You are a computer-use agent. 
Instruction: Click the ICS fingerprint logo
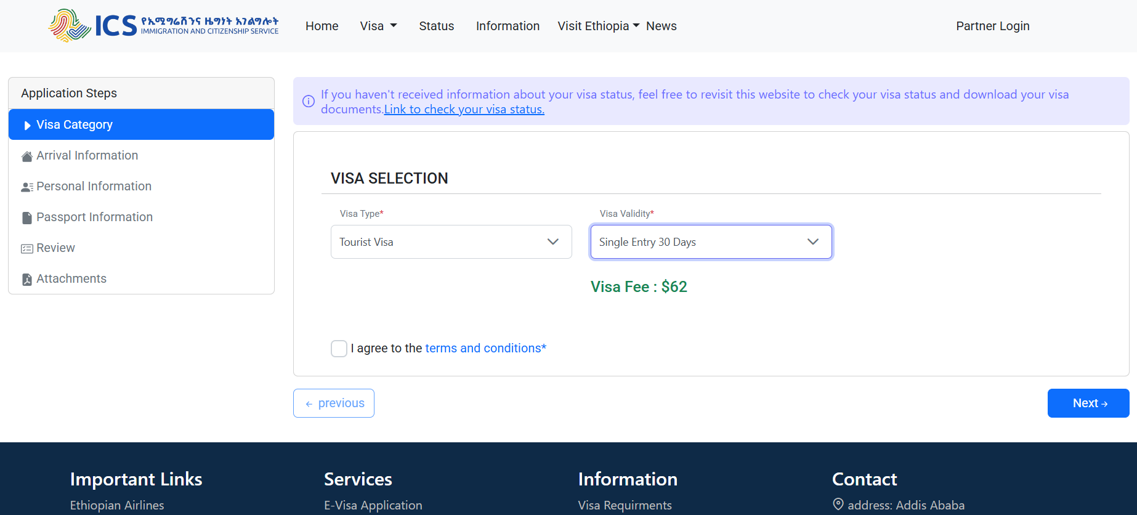coord(70,25)
